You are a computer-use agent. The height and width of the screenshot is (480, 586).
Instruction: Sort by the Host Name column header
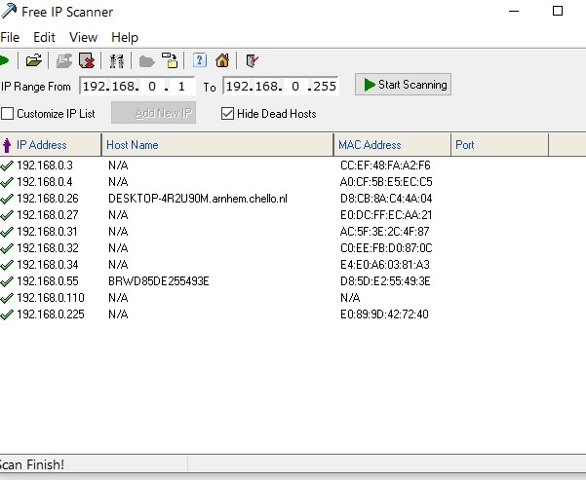click(x=217, y=145)
